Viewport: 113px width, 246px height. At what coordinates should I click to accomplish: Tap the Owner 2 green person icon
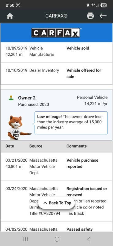[x=11, y=98]
